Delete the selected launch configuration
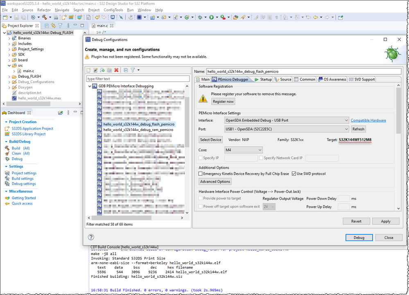 click(116, 70)
